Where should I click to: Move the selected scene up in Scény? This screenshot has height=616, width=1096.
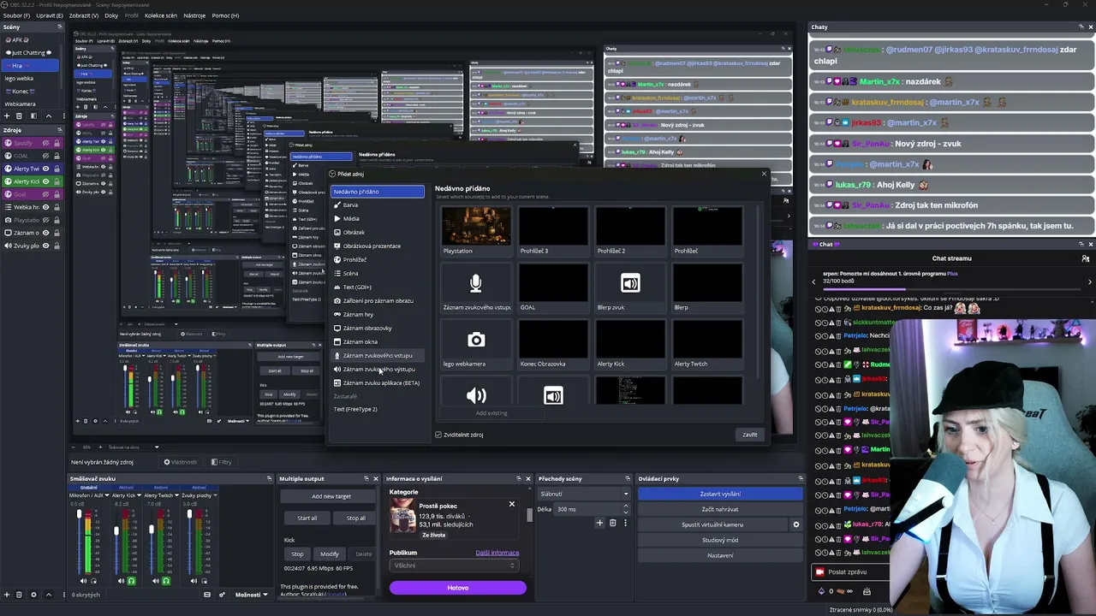point(48,115)
